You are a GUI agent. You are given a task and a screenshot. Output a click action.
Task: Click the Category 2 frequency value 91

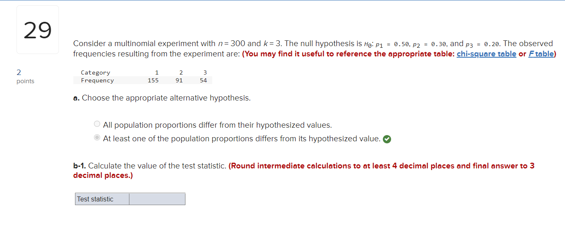(x=179, y=80)
